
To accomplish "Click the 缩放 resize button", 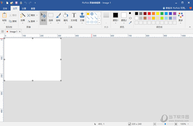I will [x=31, y=15].
